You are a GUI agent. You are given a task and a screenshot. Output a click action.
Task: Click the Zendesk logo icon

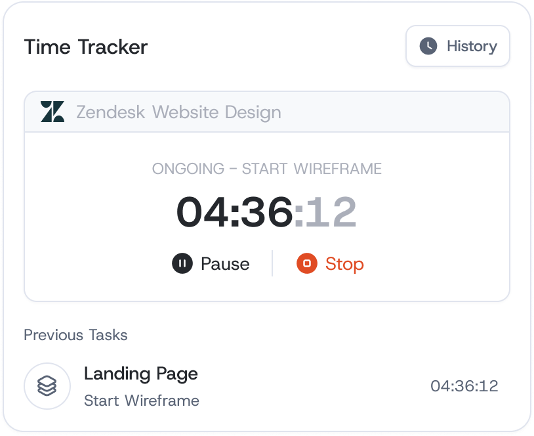pos(52,112)
